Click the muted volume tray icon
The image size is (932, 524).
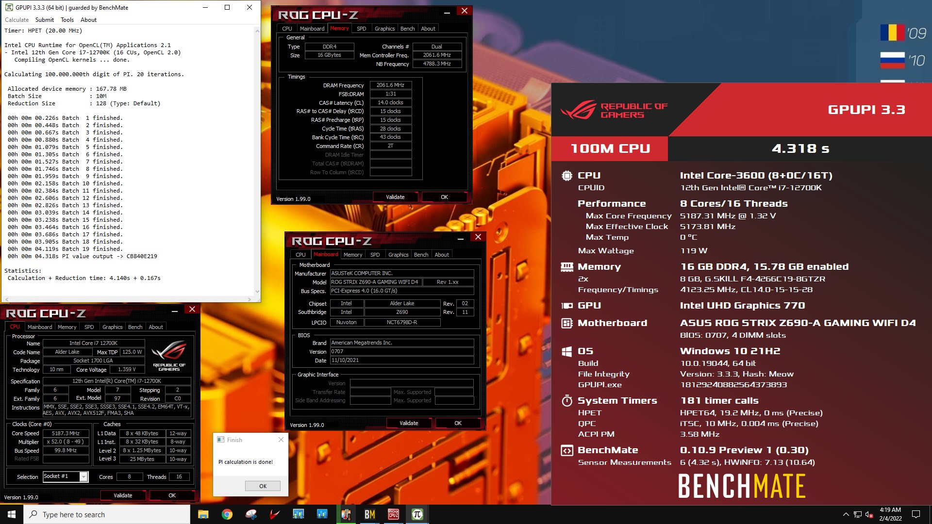tap(869, 514)
